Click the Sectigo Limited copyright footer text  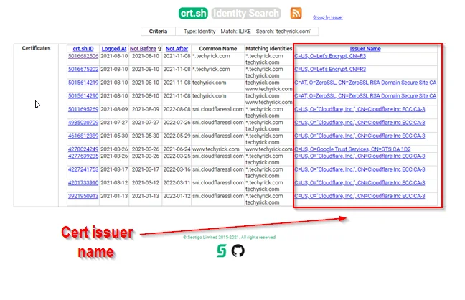click(x=230, y=238)
